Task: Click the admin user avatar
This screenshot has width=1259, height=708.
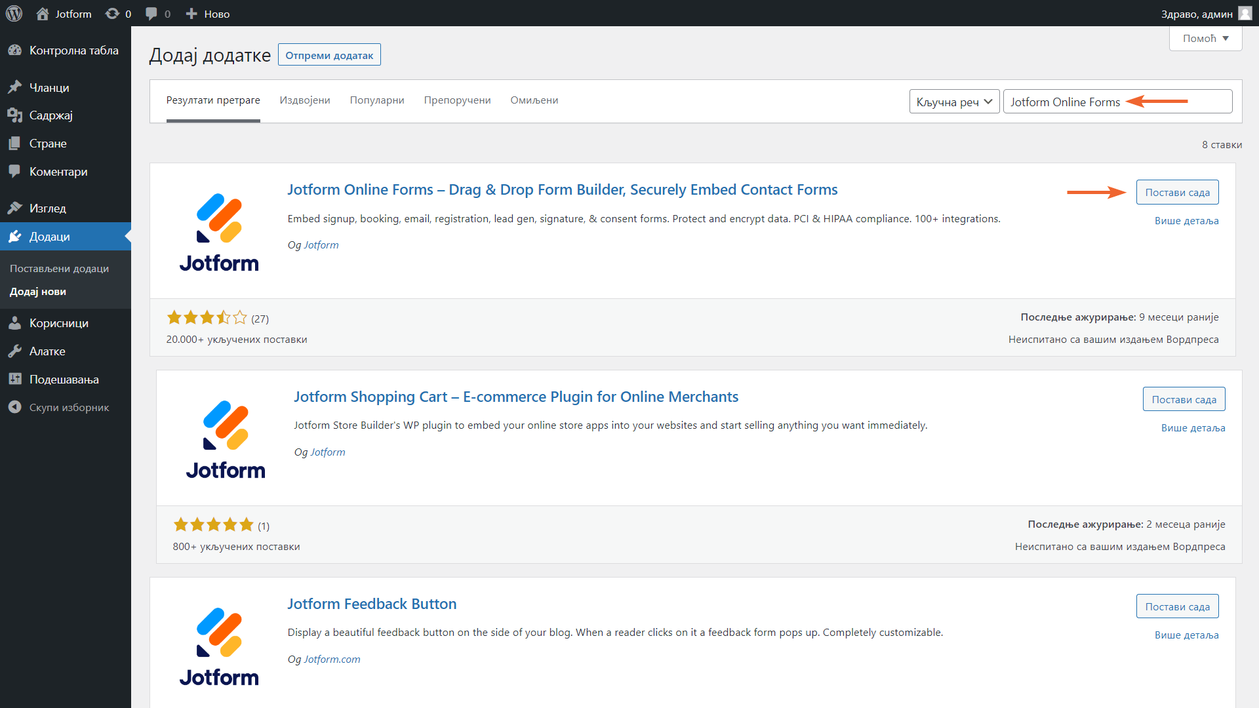Action: point(1245,13)
